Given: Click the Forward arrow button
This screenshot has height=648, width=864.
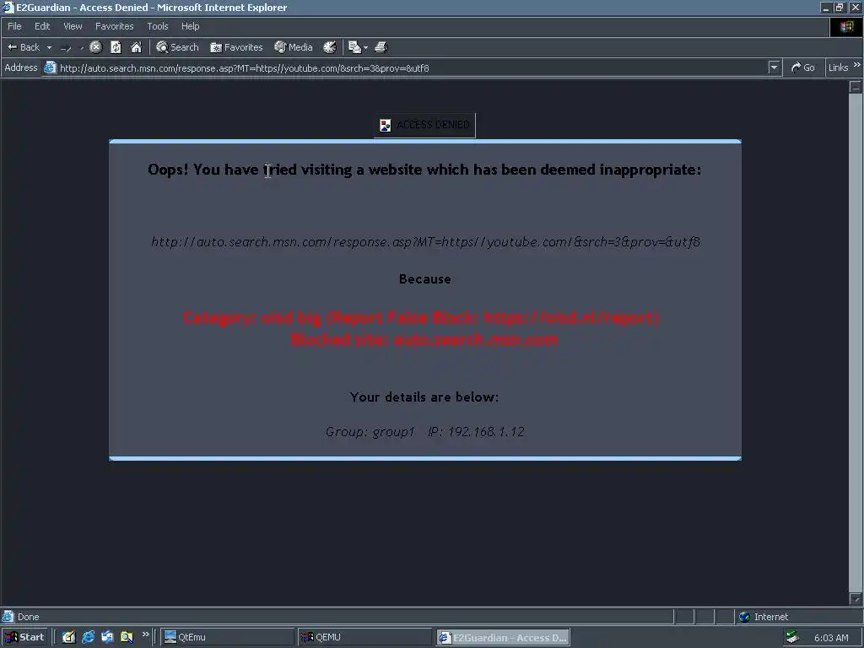Looking at the screenshot, I should [x=66, y=48].
